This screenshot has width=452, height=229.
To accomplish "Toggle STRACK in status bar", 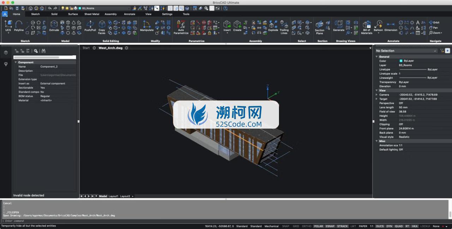I will tap(342, 226).
